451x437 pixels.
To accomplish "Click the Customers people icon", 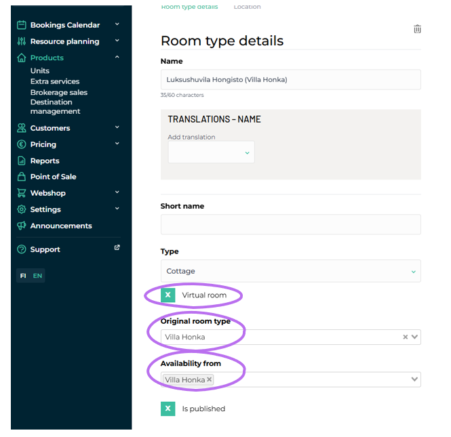I will click(x=22, y=128).
